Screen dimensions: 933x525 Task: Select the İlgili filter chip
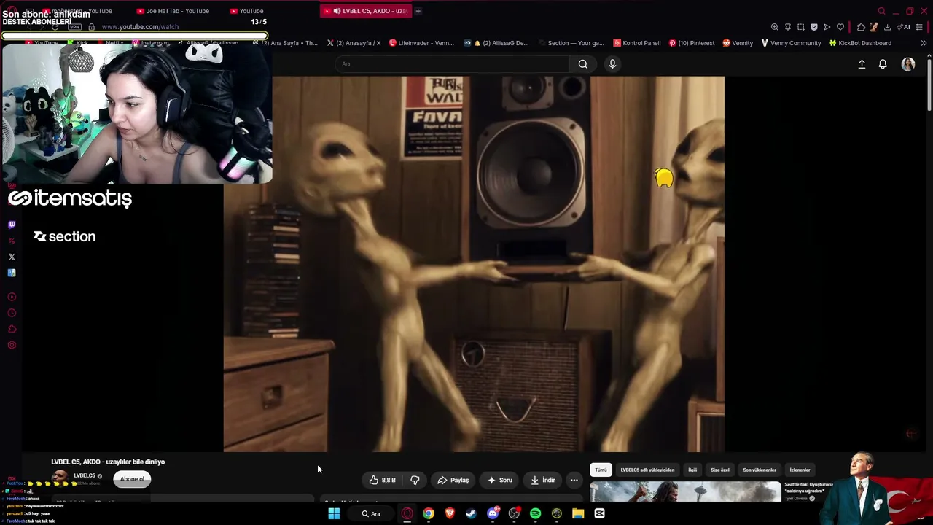(692, 470)
